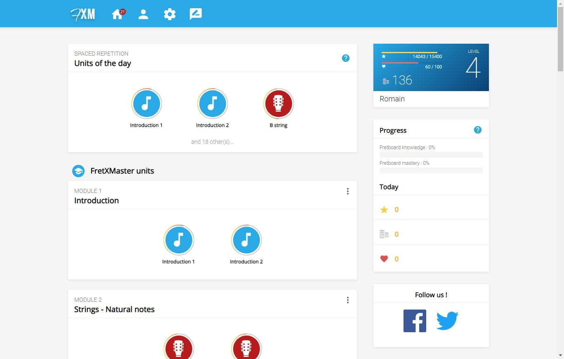
Task: Click the 'MODULE 2' label
Action: point(88,300)
